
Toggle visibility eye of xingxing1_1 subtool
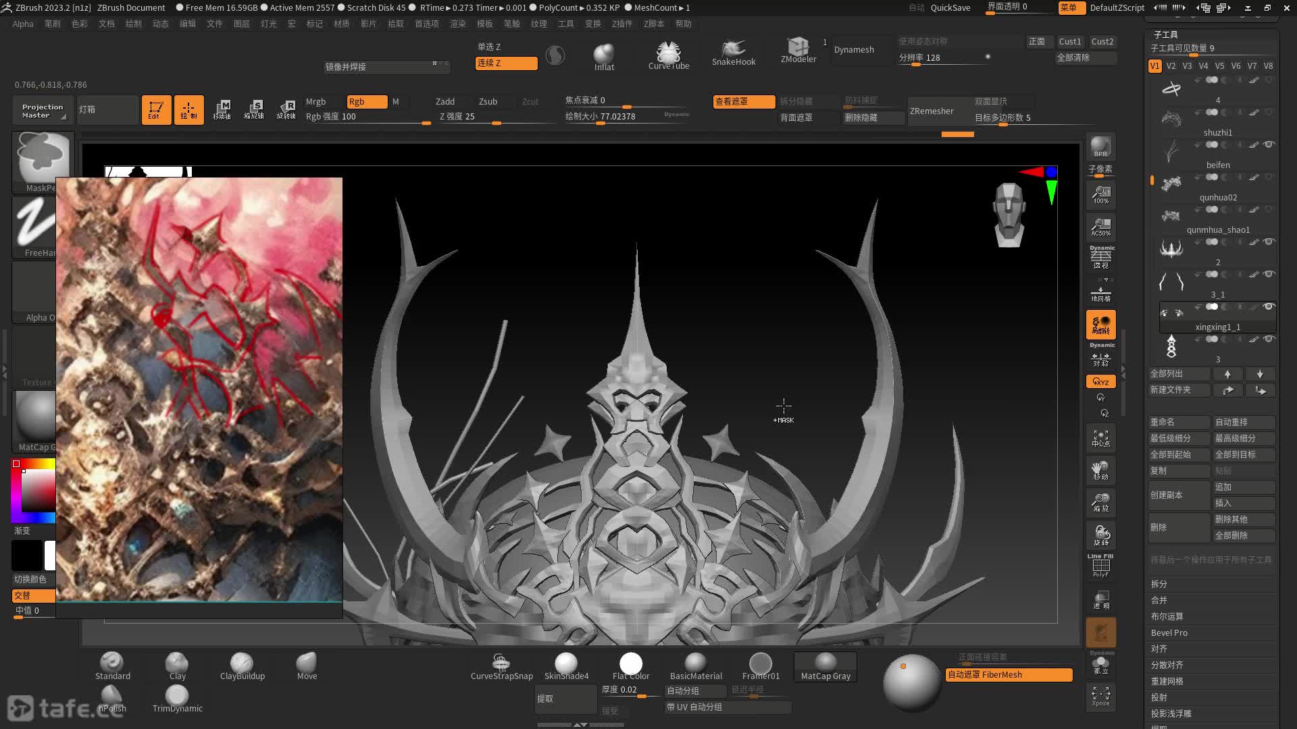point(1269,307)
